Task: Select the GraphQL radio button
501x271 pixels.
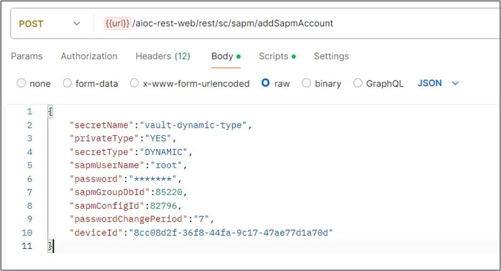Action: click(357, 83)
